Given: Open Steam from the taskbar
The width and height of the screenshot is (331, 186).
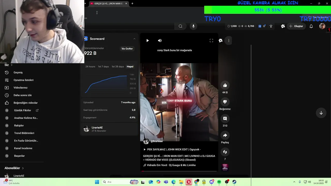Looking at the screenshot, I should tap(234, 182).
